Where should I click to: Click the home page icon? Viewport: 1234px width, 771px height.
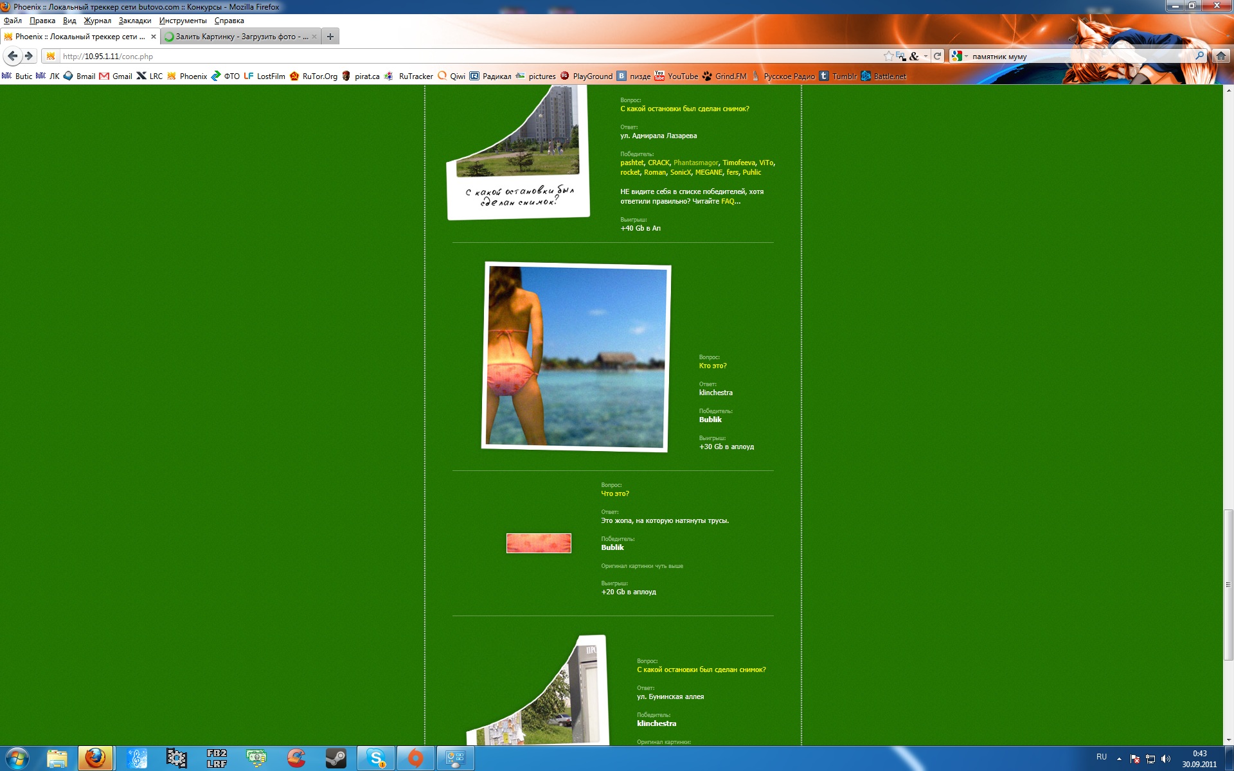tap(1221, 56)
